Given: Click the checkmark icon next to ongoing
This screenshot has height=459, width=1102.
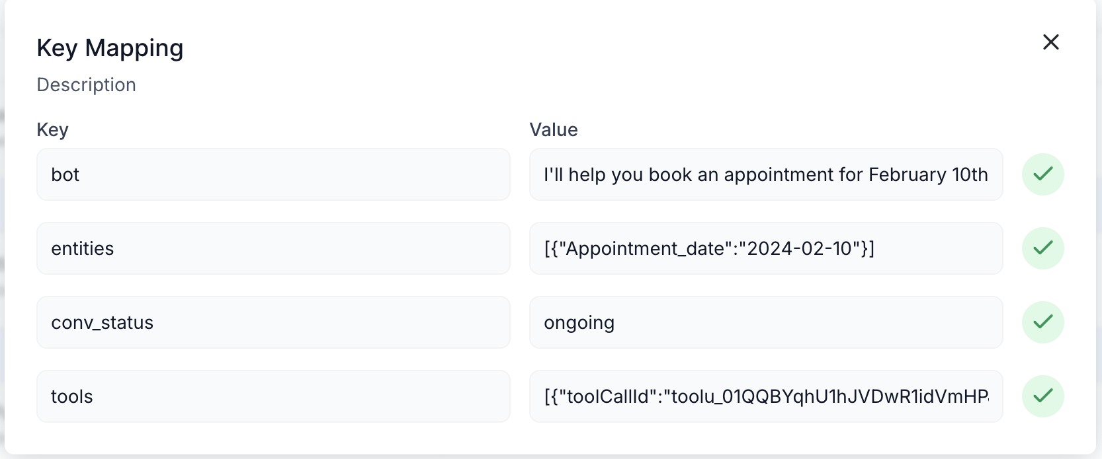Looking at the screenshot, I should click(x=1042, y=322).
